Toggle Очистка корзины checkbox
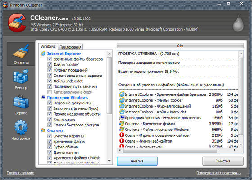 (x=49, y=136)
